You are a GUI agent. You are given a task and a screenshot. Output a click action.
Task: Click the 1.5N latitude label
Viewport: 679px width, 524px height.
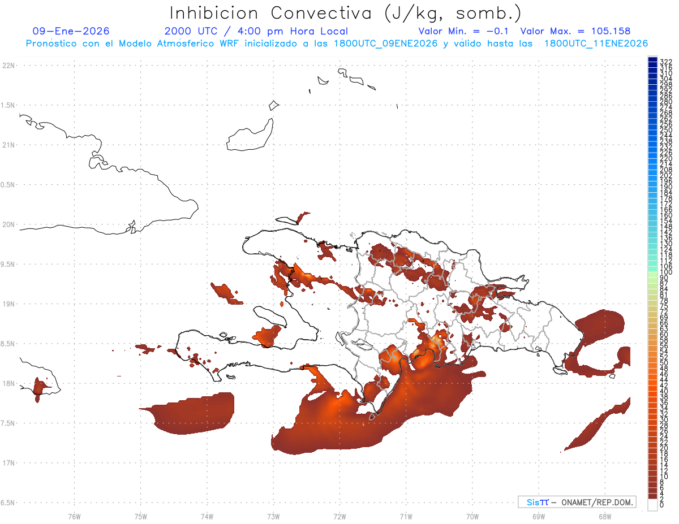8,105
